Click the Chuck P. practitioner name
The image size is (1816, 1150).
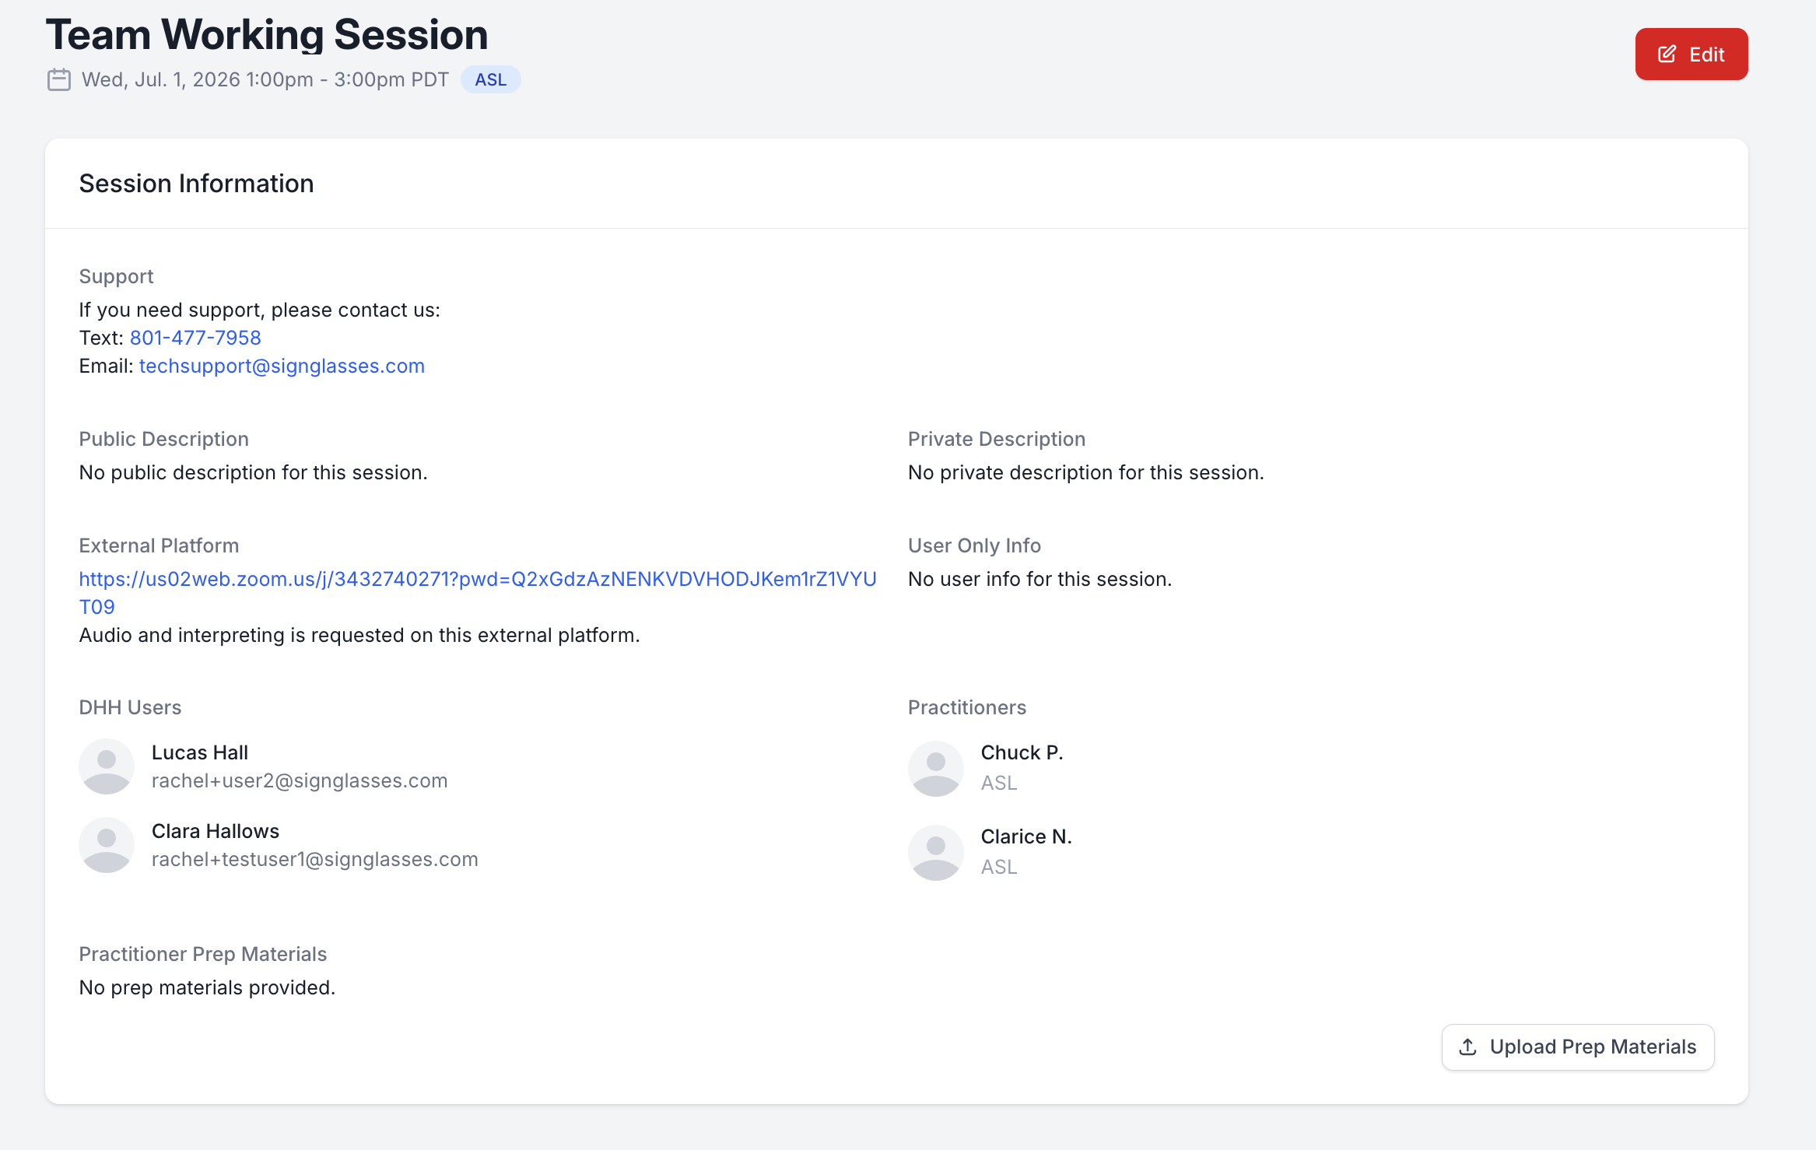coord(1022,752)
